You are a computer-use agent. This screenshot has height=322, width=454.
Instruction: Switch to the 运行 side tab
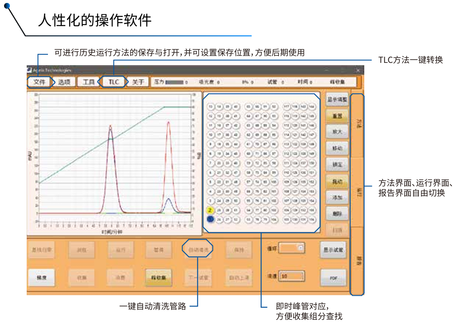[x=357, y=192]
